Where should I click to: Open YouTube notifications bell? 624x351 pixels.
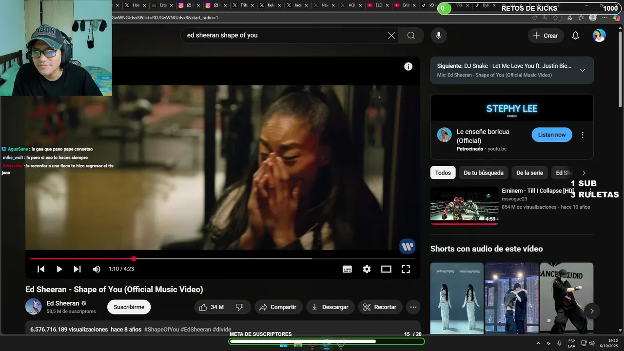coord(575,36)
